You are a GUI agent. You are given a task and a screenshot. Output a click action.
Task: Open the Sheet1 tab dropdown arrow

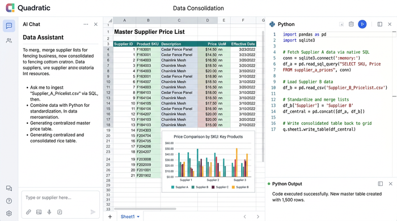tap(138, 216)
